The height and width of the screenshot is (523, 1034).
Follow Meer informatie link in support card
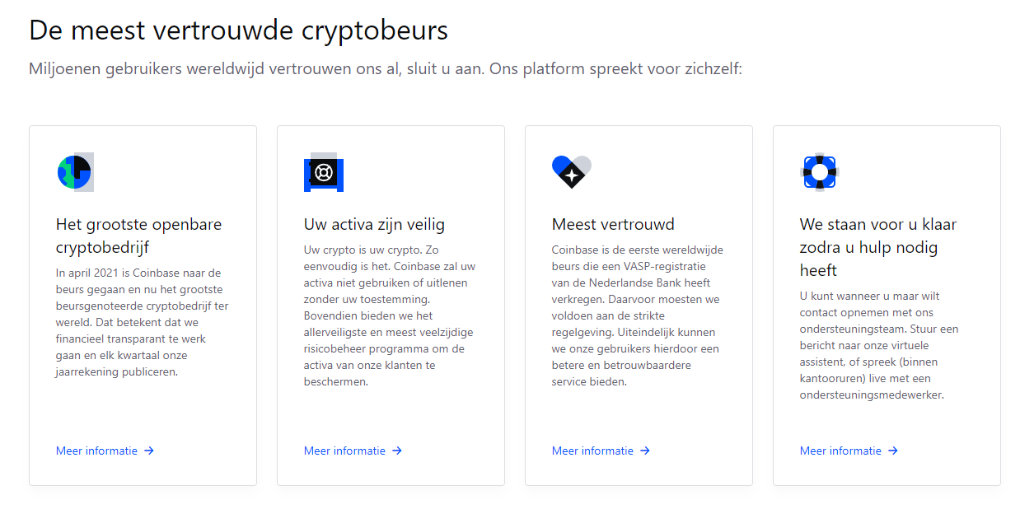(x=840, y=451)
